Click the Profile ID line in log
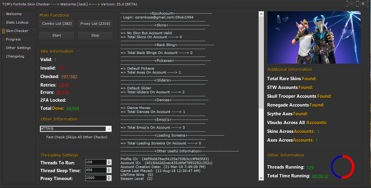This screenshot has height=188, width=371. (165, 159)
